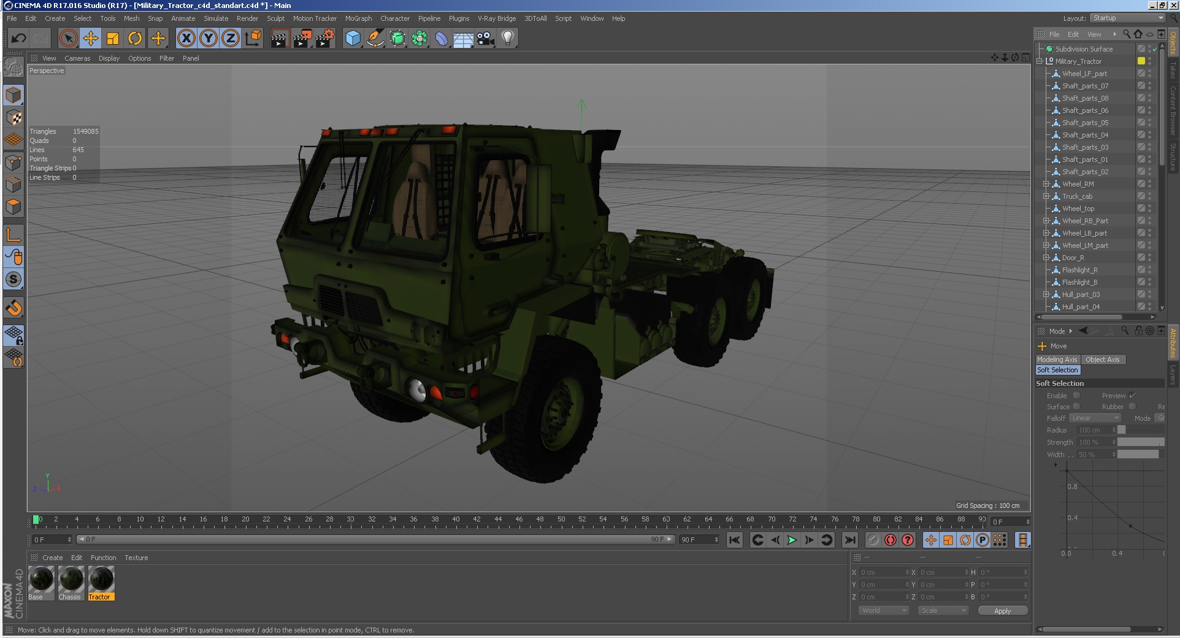The height and width of the screenshot is (638, 1180).
Task: Adjust the Strength slider
Action: click(1141, 442)
